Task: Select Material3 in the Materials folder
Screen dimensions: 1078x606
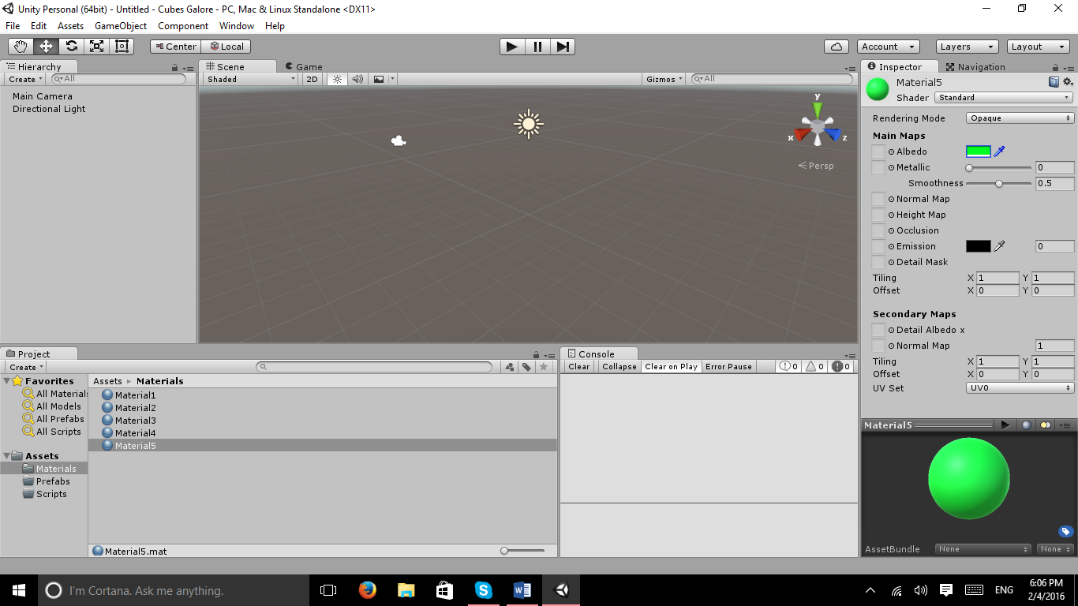Action: tap(136, 421)
